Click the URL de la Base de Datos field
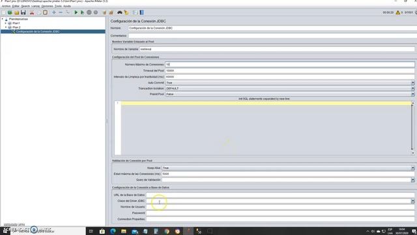The height and width of the screenshot is (235, 417). coord(280,195)
